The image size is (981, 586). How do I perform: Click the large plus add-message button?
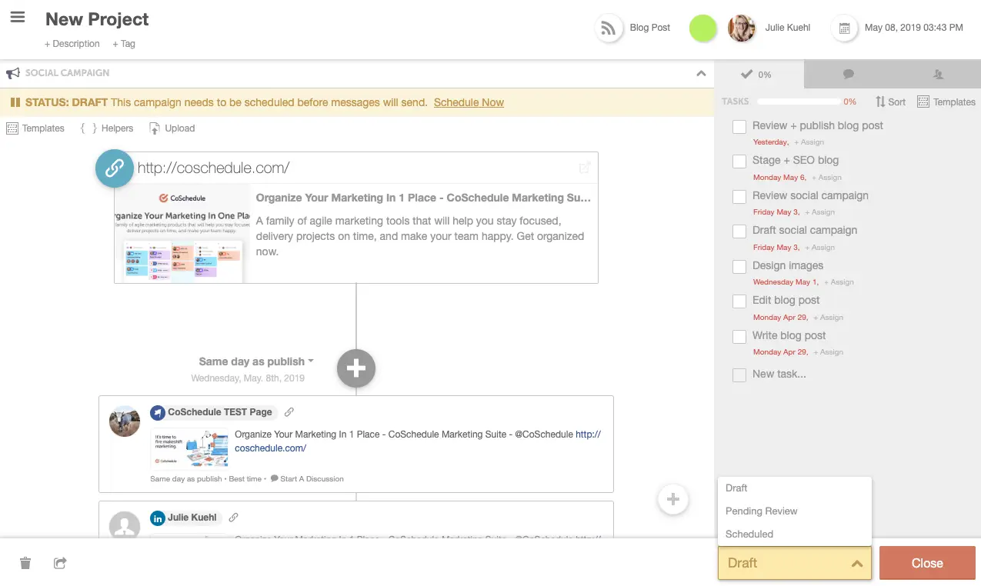[x=356, y=368]
